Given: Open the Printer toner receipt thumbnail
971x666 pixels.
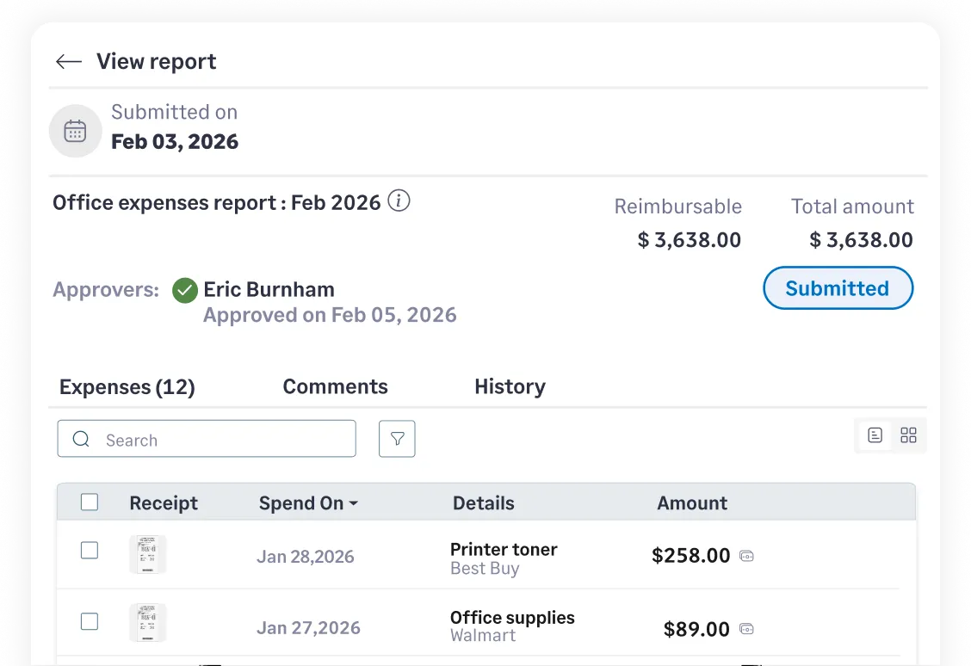Looking at the screenshot, I should point(147,555).
